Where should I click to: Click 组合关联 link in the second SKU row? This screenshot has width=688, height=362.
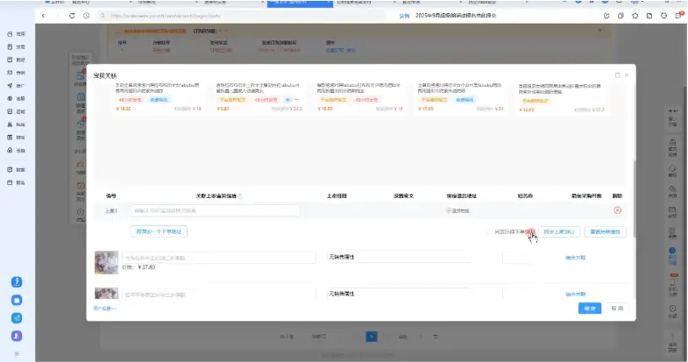coord(575,294)
